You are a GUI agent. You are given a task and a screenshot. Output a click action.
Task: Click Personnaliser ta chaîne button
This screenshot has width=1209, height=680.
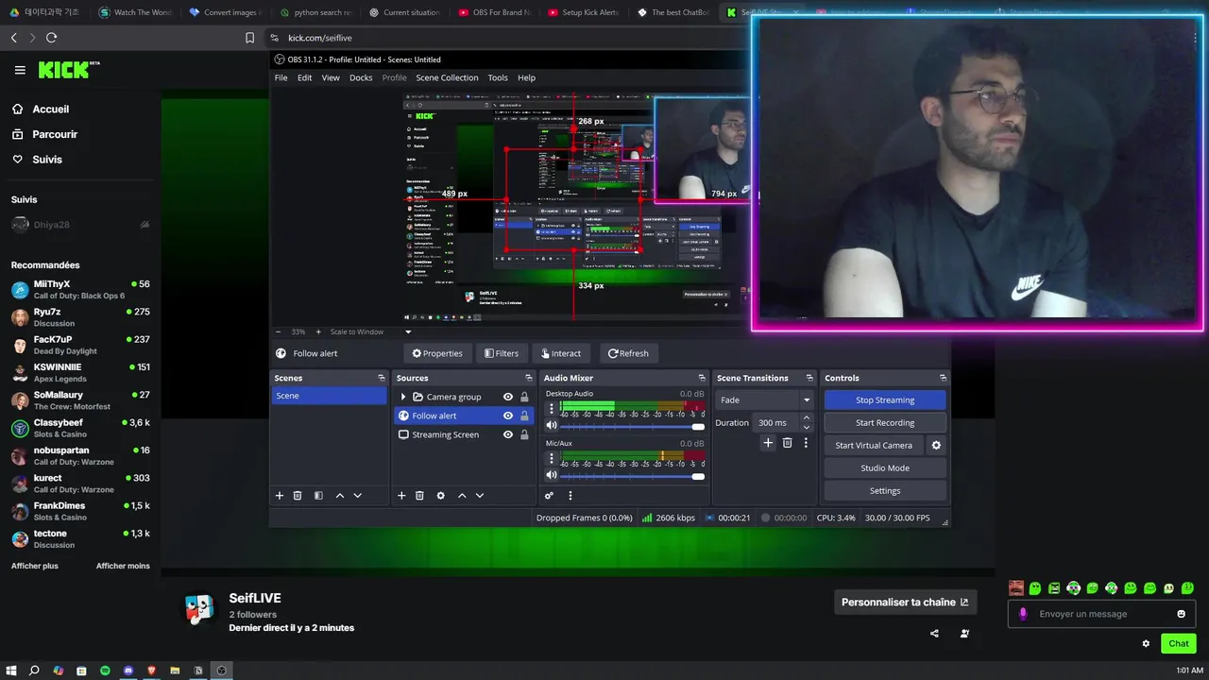point(905,602)
